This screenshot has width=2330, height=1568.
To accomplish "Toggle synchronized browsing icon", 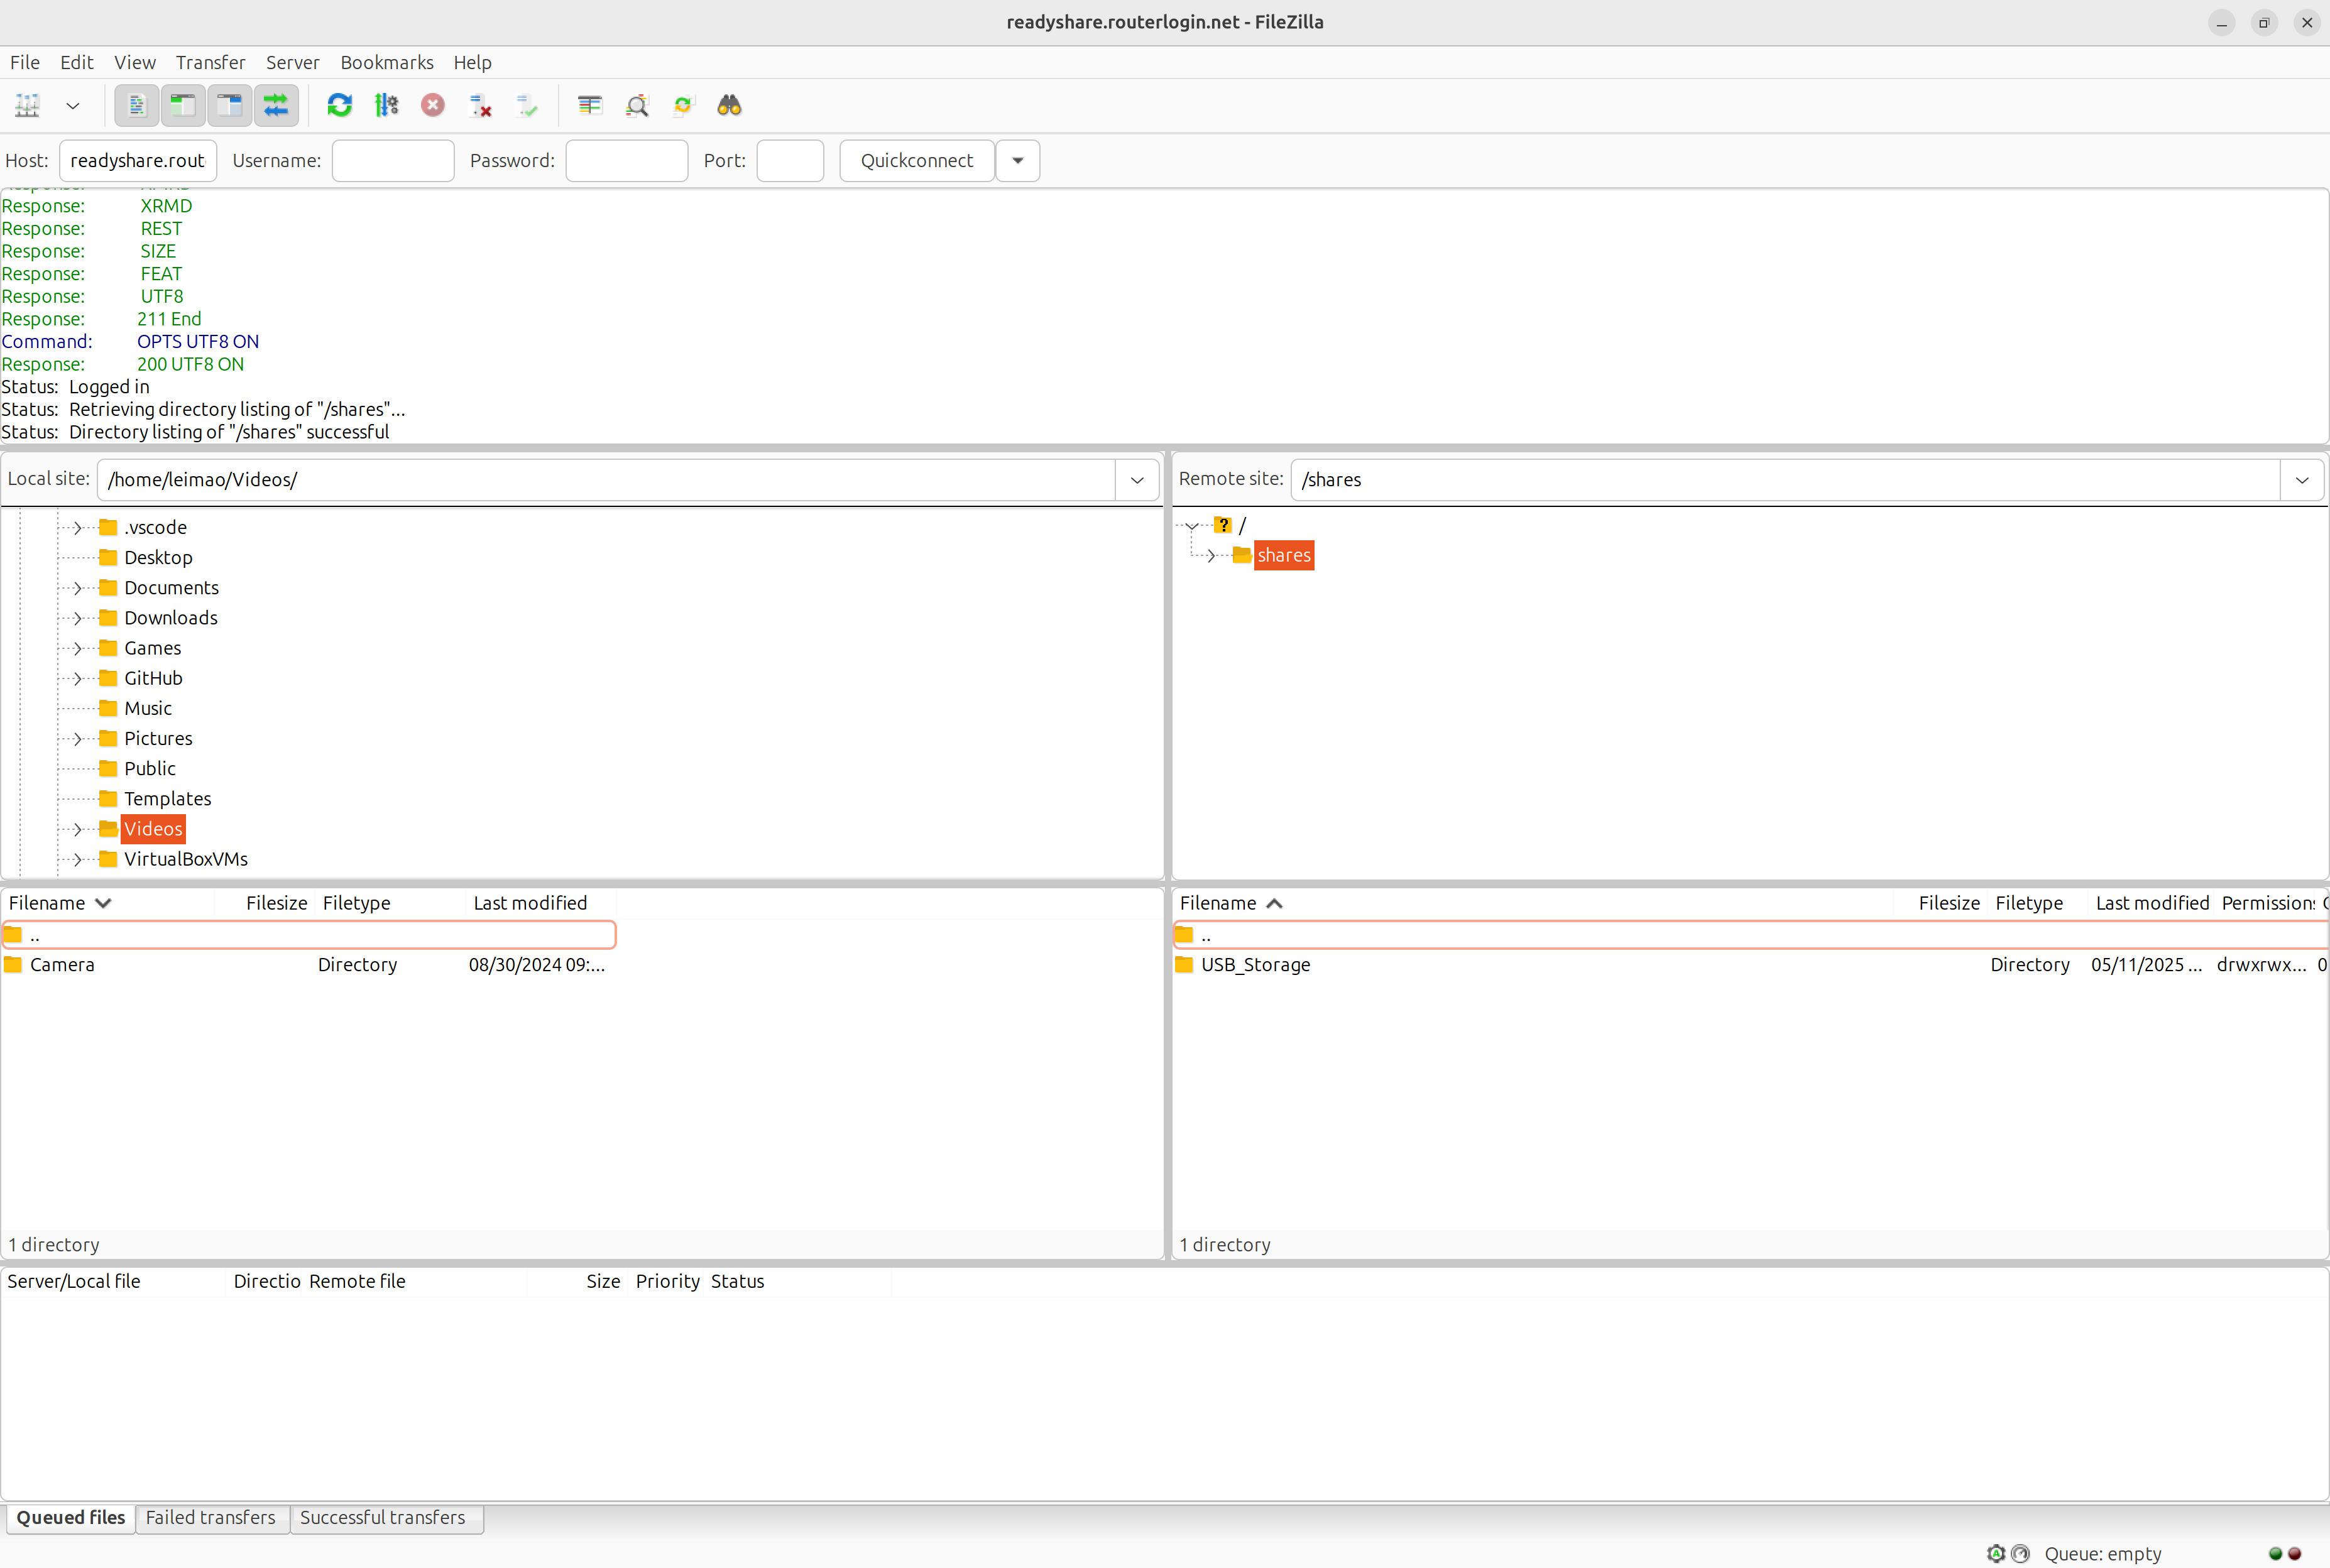I will pos(683,105).
